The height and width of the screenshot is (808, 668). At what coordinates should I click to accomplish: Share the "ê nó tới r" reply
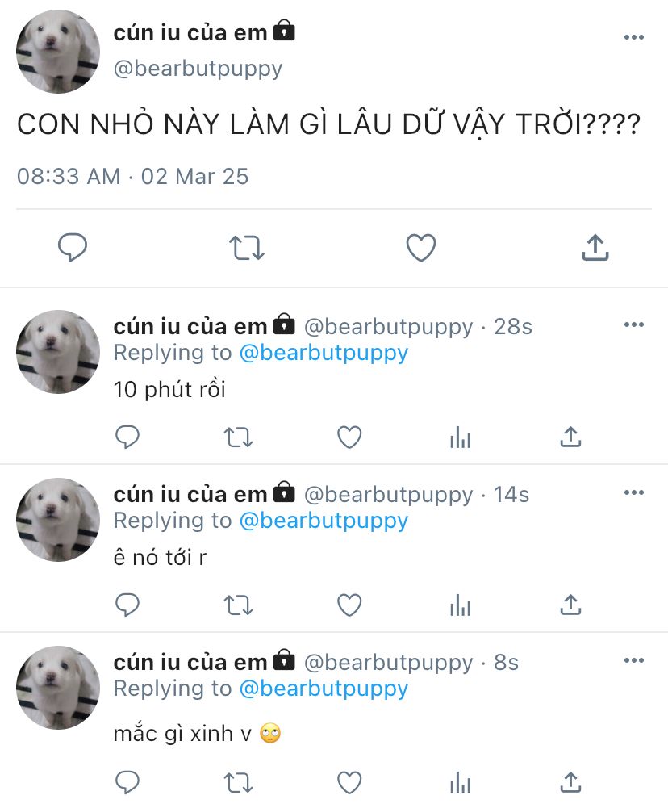(570, 605)
